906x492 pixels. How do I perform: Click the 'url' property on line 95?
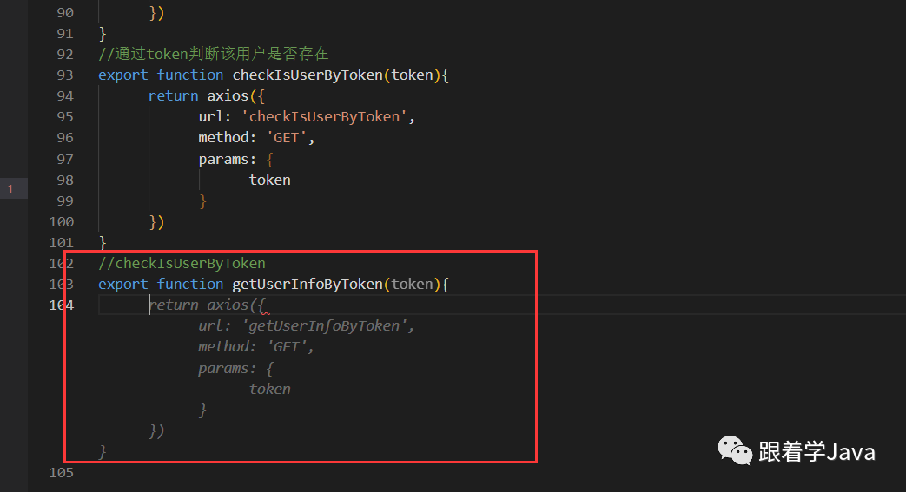coord(211,116)
